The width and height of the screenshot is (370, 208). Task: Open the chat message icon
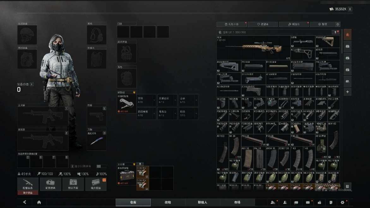pyautogui.click(x=296, y=202)
